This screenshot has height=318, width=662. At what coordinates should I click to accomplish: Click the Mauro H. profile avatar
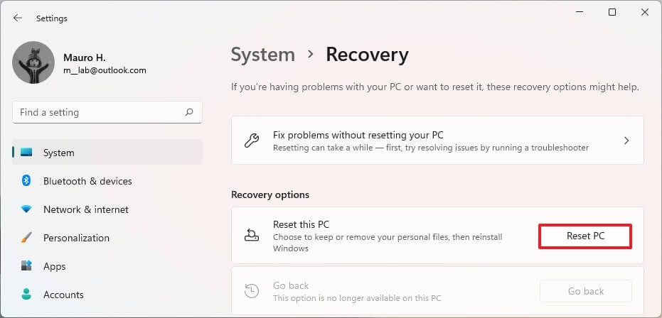click(33, 62)
